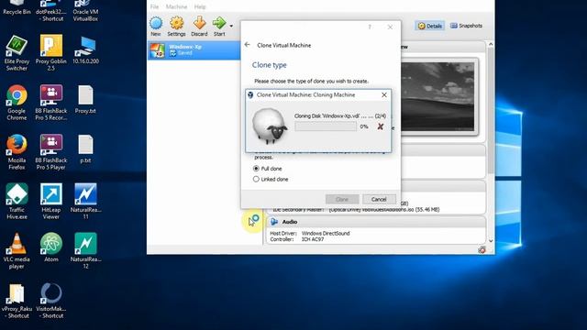Screen dimensions: 587x330
Task: Open dotPeek32 shortcut on desktop
Action: [x=51, y=11]
